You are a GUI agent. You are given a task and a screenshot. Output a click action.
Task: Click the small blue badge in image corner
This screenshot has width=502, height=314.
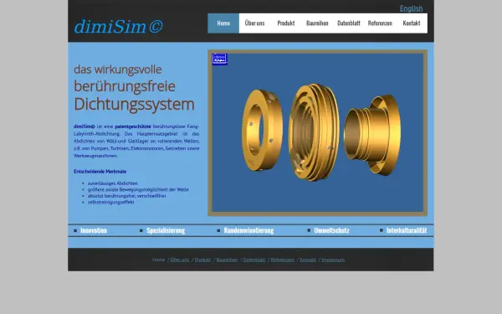[x=219, y=59]
